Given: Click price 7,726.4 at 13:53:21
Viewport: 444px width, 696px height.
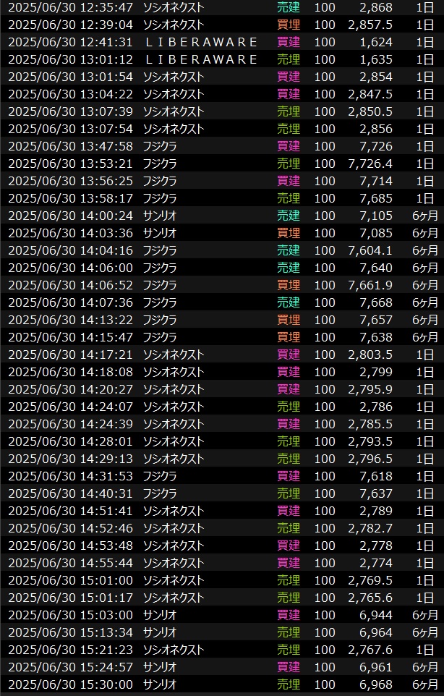Looking at the screenshot, I should 370,164.
